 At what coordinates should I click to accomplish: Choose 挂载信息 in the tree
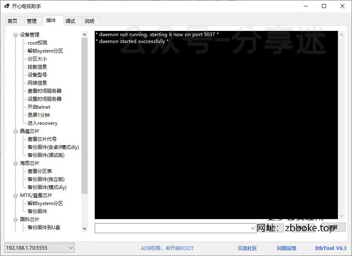(37, 67)
